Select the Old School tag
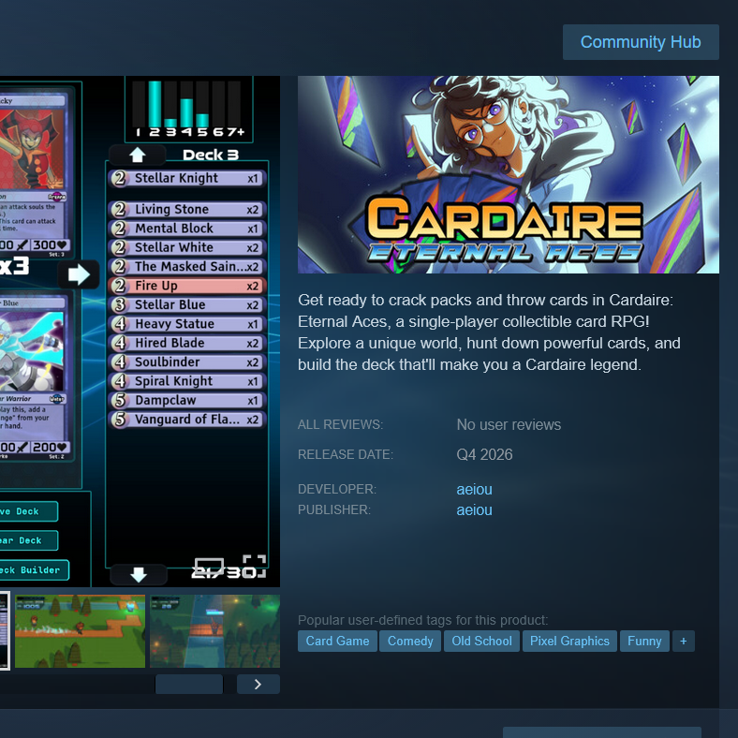This screenshot has height=738, width=738. [x=481, y=641]
